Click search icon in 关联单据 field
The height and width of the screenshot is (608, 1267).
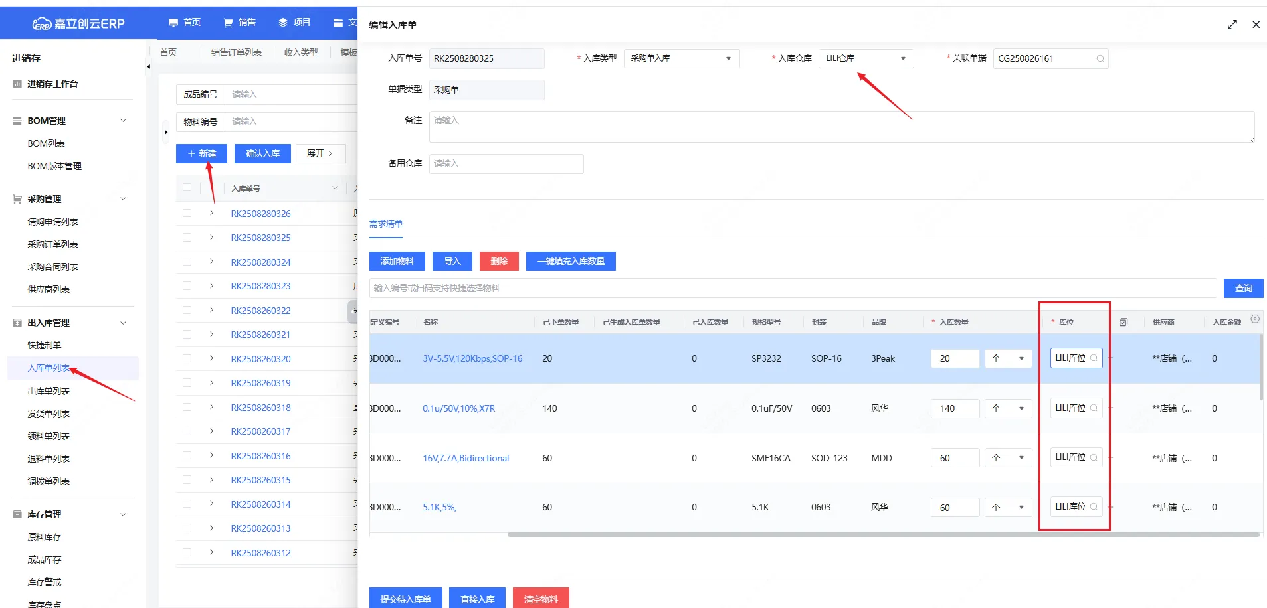1100,59
